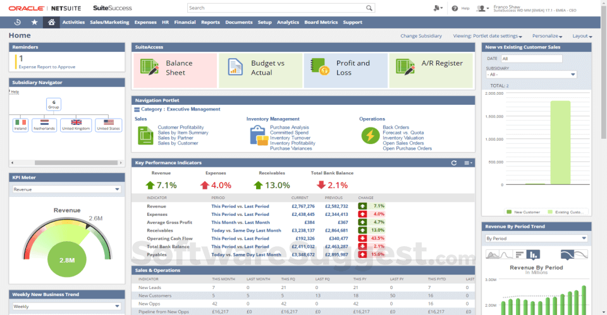This screenshot has width=607, height=315.
Task: Open the Subsidiary All dropdown
Action: click(531, 74)
